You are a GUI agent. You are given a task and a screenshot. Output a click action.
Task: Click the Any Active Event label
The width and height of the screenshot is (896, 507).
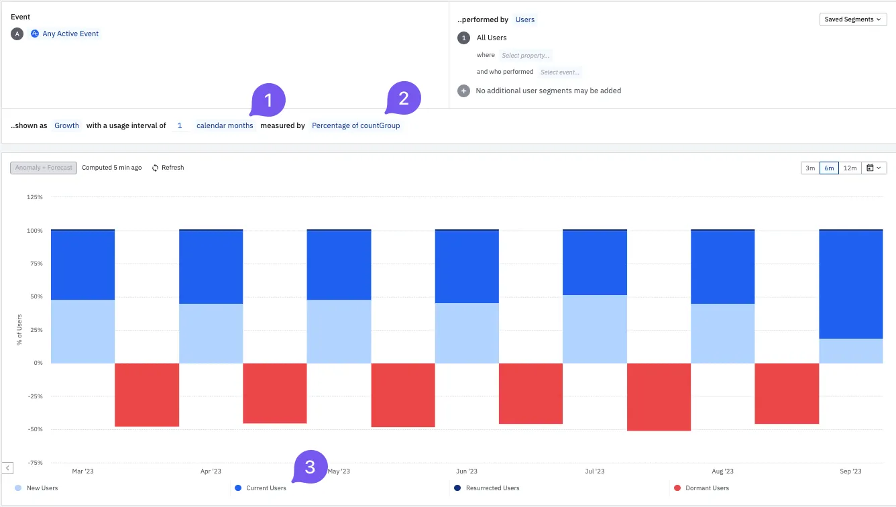point(70,34)
